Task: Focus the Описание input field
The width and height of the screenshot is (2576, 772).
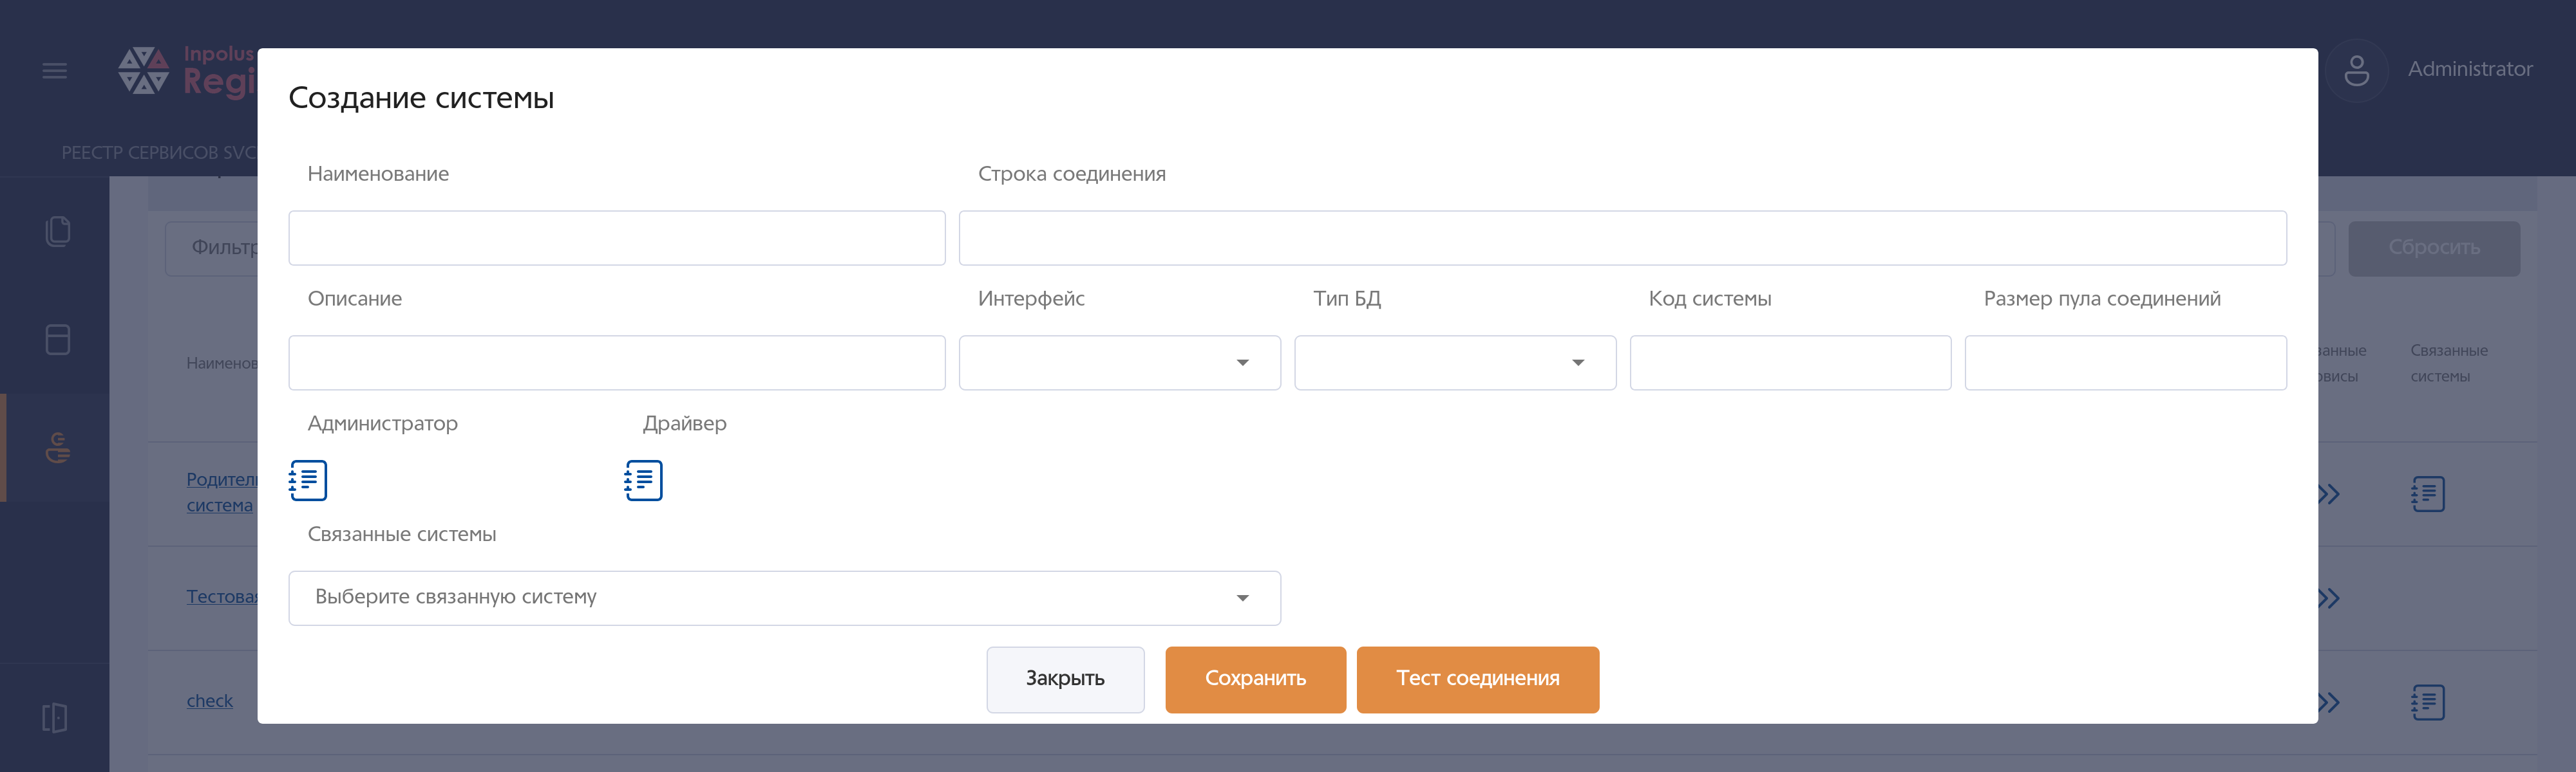Action: coord(616,363)
